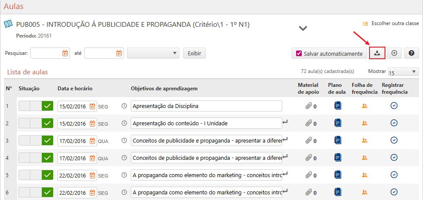Click 'Apresentação do conteúdo - I Unidade' field
Viewport: 423px width, 200px height.
[206, 123]
